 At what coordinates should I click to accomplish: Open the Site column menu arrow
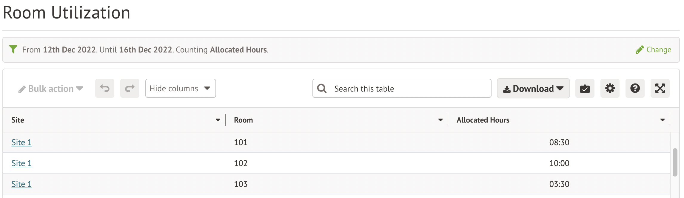218,120
